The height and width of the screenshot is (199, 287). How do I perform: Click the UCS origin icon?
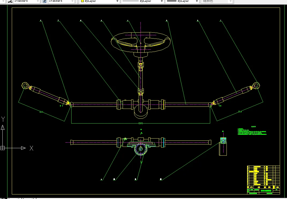(3, 148)
